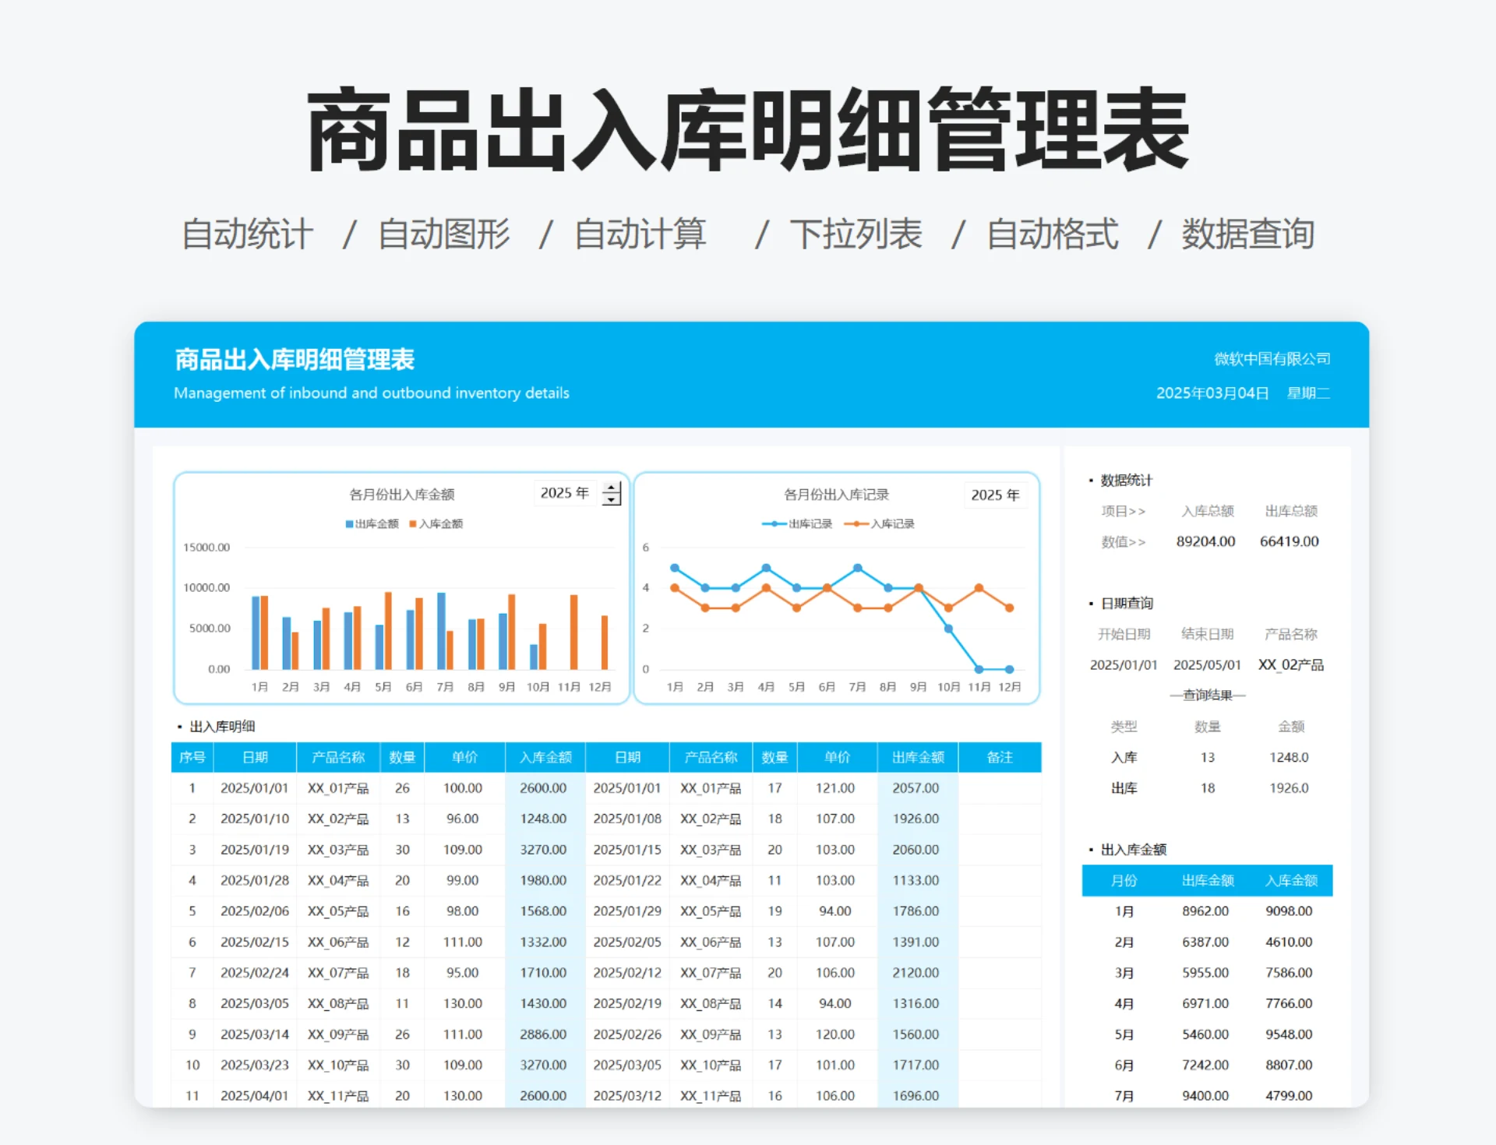Open the year selector on the bar chart
This screenshot has width=1496, height=1145.
(566, 492)
